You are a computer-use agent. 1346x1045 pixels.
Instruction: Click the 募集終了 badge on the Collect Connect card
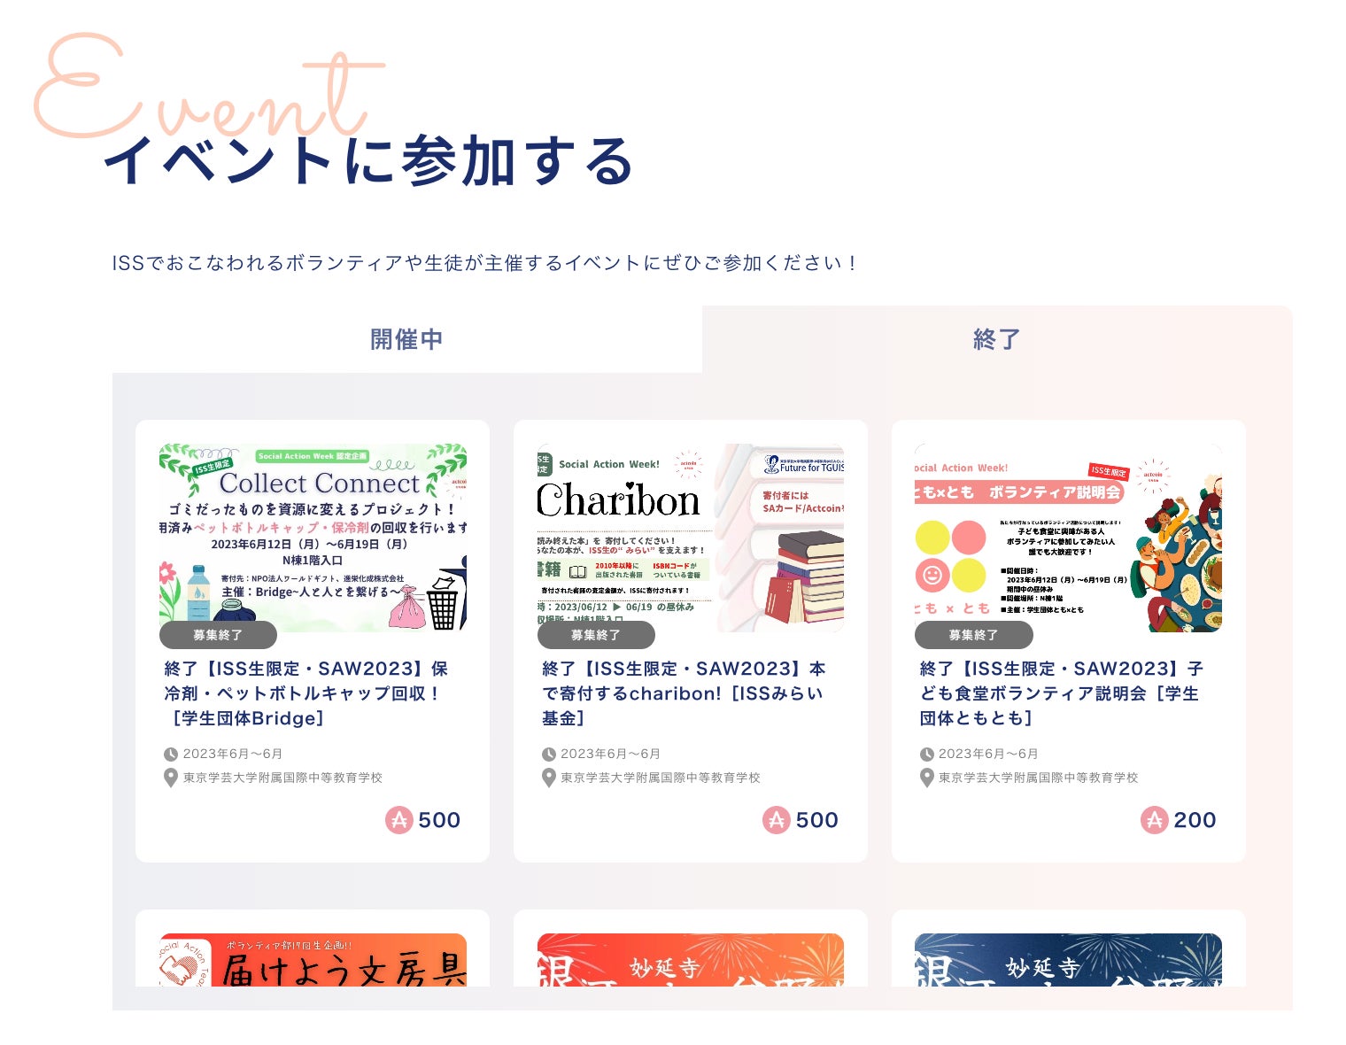[x=218, y=635]
